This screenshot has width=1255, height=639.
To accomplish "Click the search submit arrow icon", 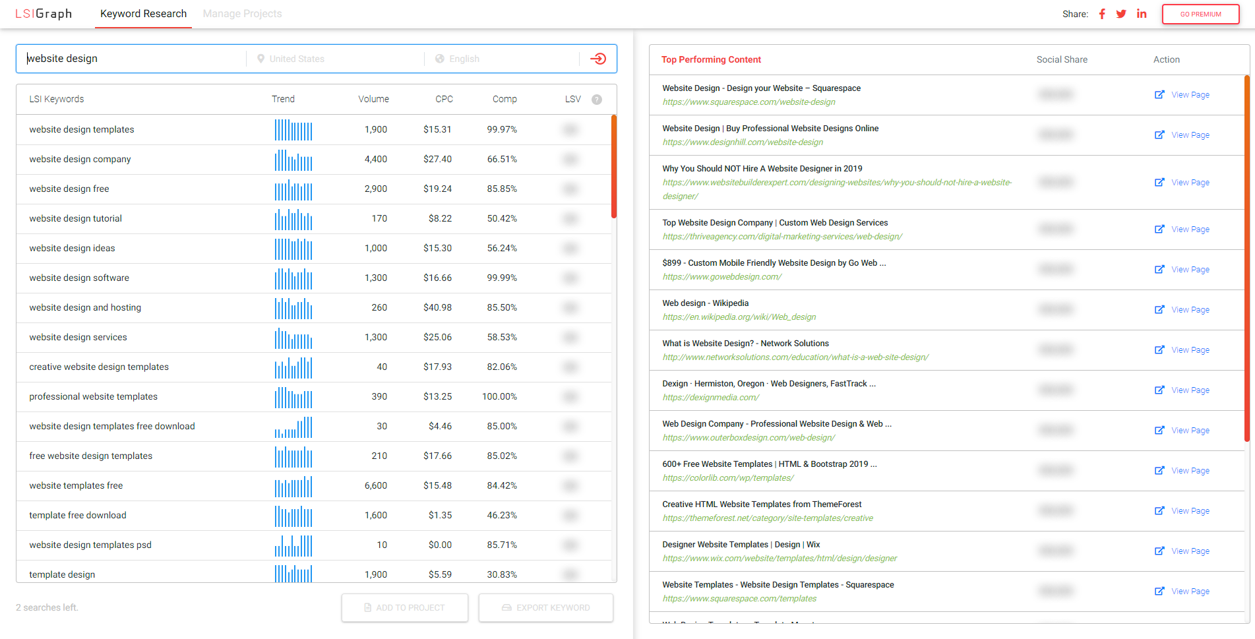I will pyautogui.click(x=598, y=59).
